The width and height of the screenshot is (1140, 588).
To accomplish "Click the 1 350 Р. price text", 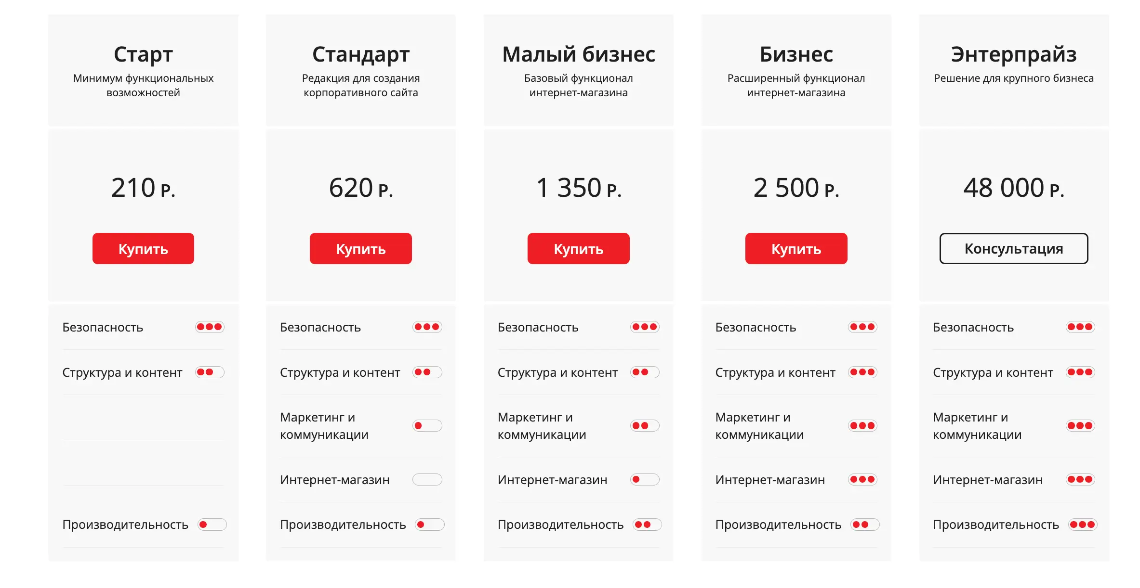I will click(578, 188).
